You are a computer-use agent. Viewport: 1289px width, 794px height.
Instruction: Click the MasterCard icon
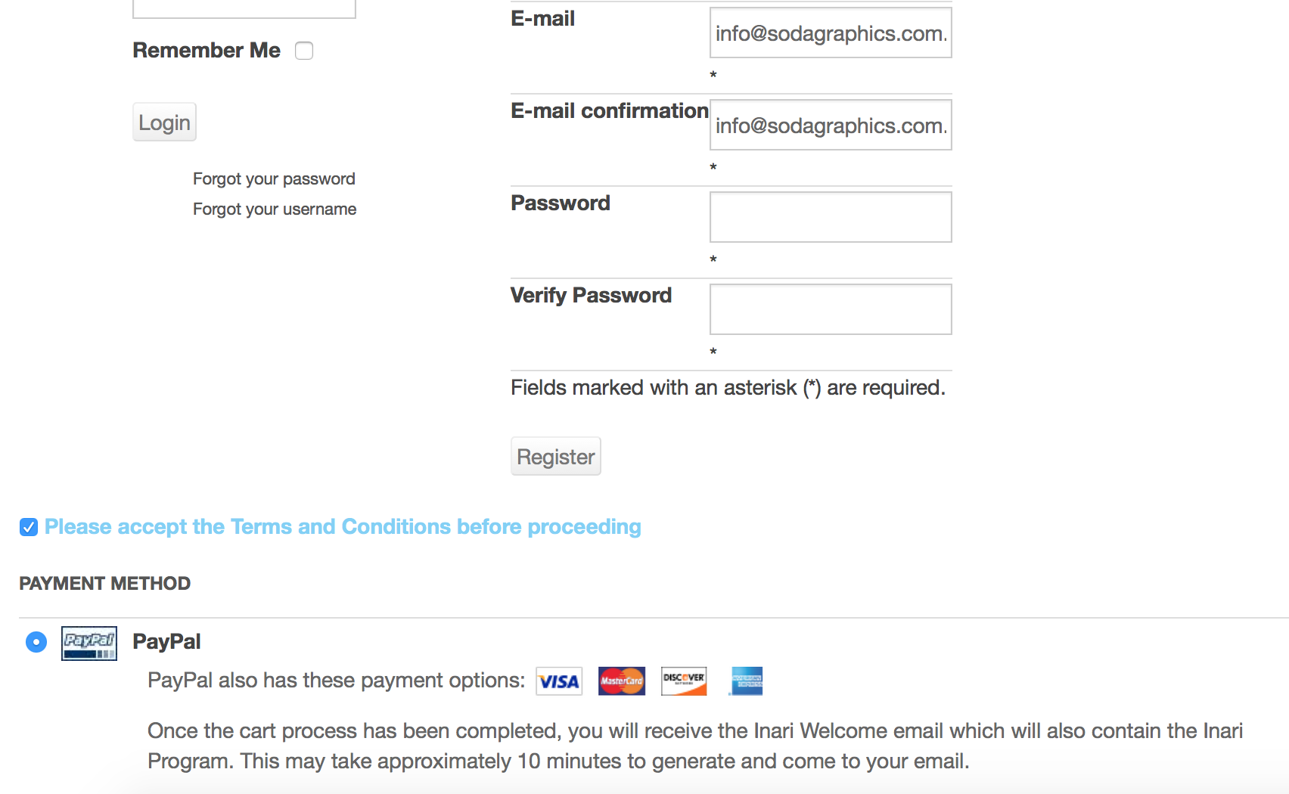[x=621, y=681]
